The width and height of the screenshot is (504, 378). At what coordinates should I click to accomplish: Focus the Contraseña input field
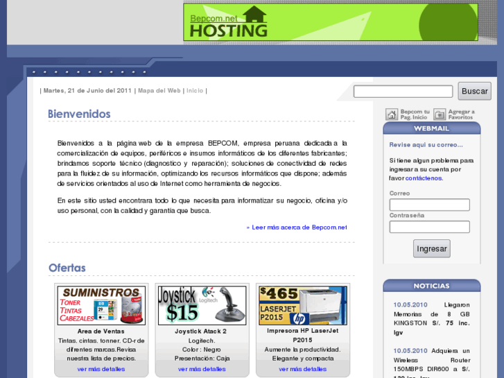pyautogui.click(x=429, y=227)
